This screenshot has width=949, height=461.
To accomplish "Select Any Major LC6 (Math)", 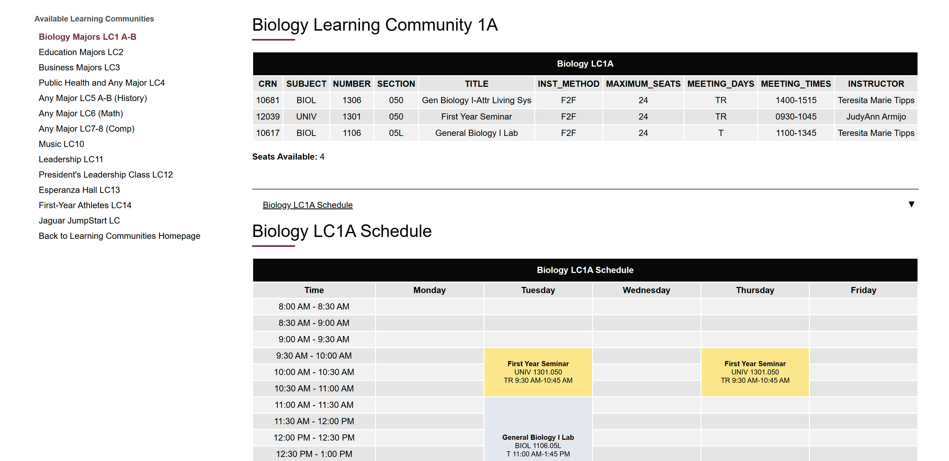I will pos(81,113).
